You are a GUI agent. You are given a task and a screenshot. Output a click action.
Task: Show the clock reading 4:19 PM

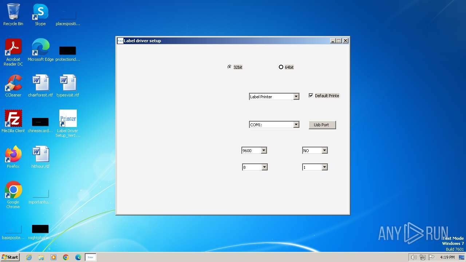(x=447, y=257)
